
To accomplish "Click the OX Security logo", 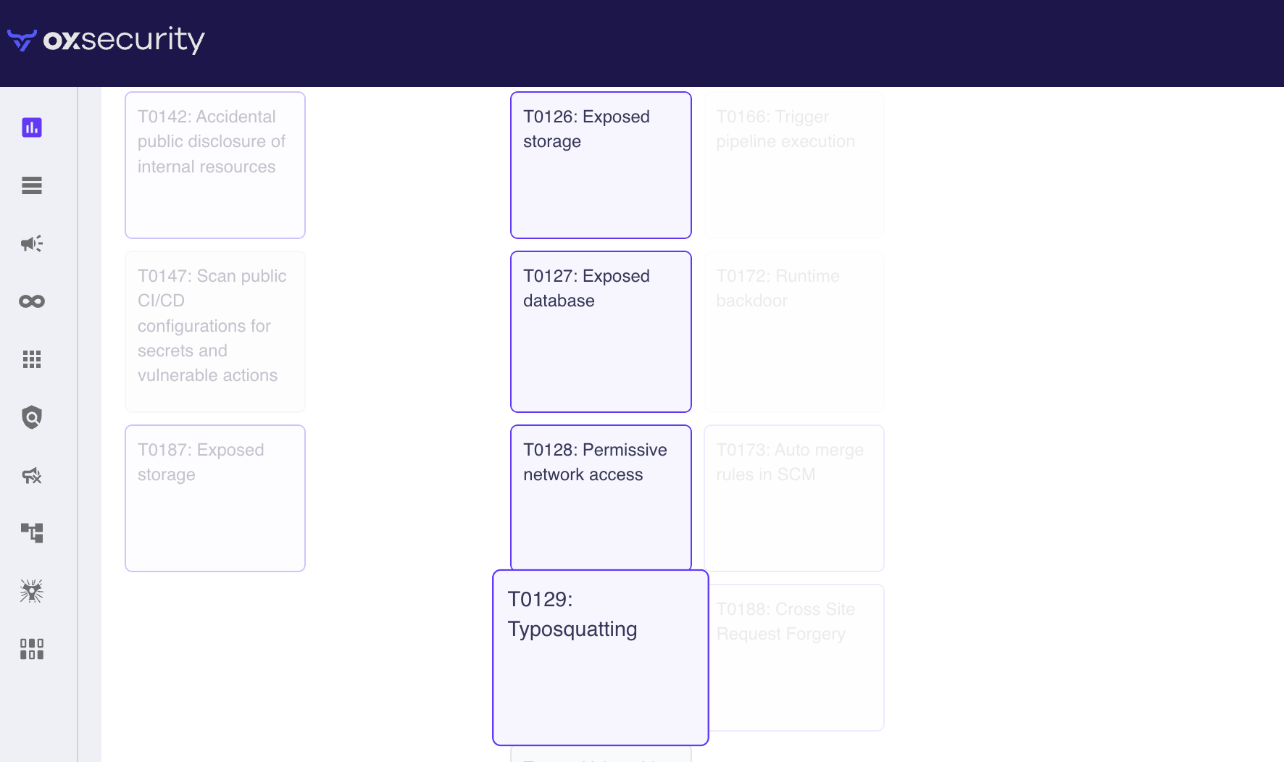I will coord(107,40).
